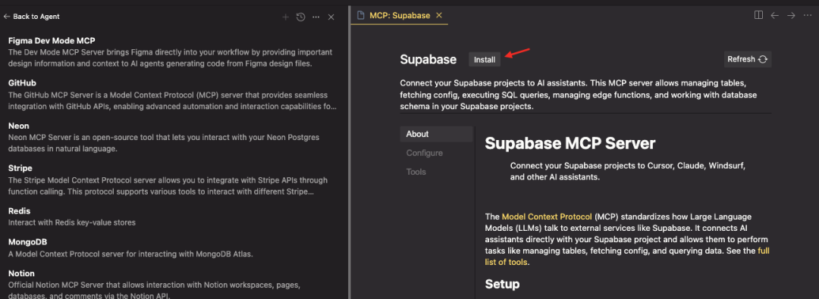
Task: Follow the Model Context Protocol link
Action: (x=547, y=216)
